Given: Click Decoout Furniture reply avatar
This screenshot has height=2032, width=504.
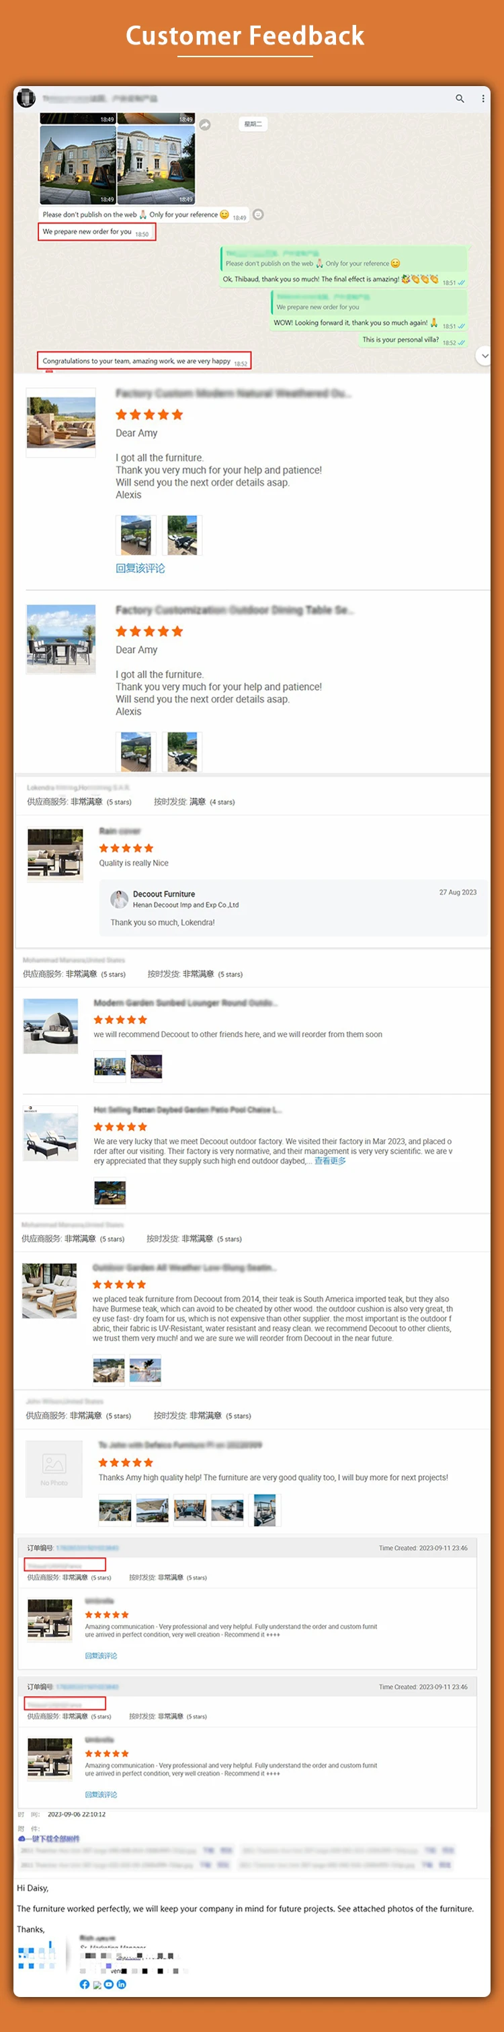Looking at the screenshot, I should [120, 899].
